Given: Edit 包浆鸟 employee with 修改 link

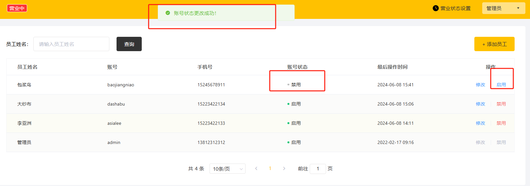Looking at the screenshot, I should [x=480, y=85].
